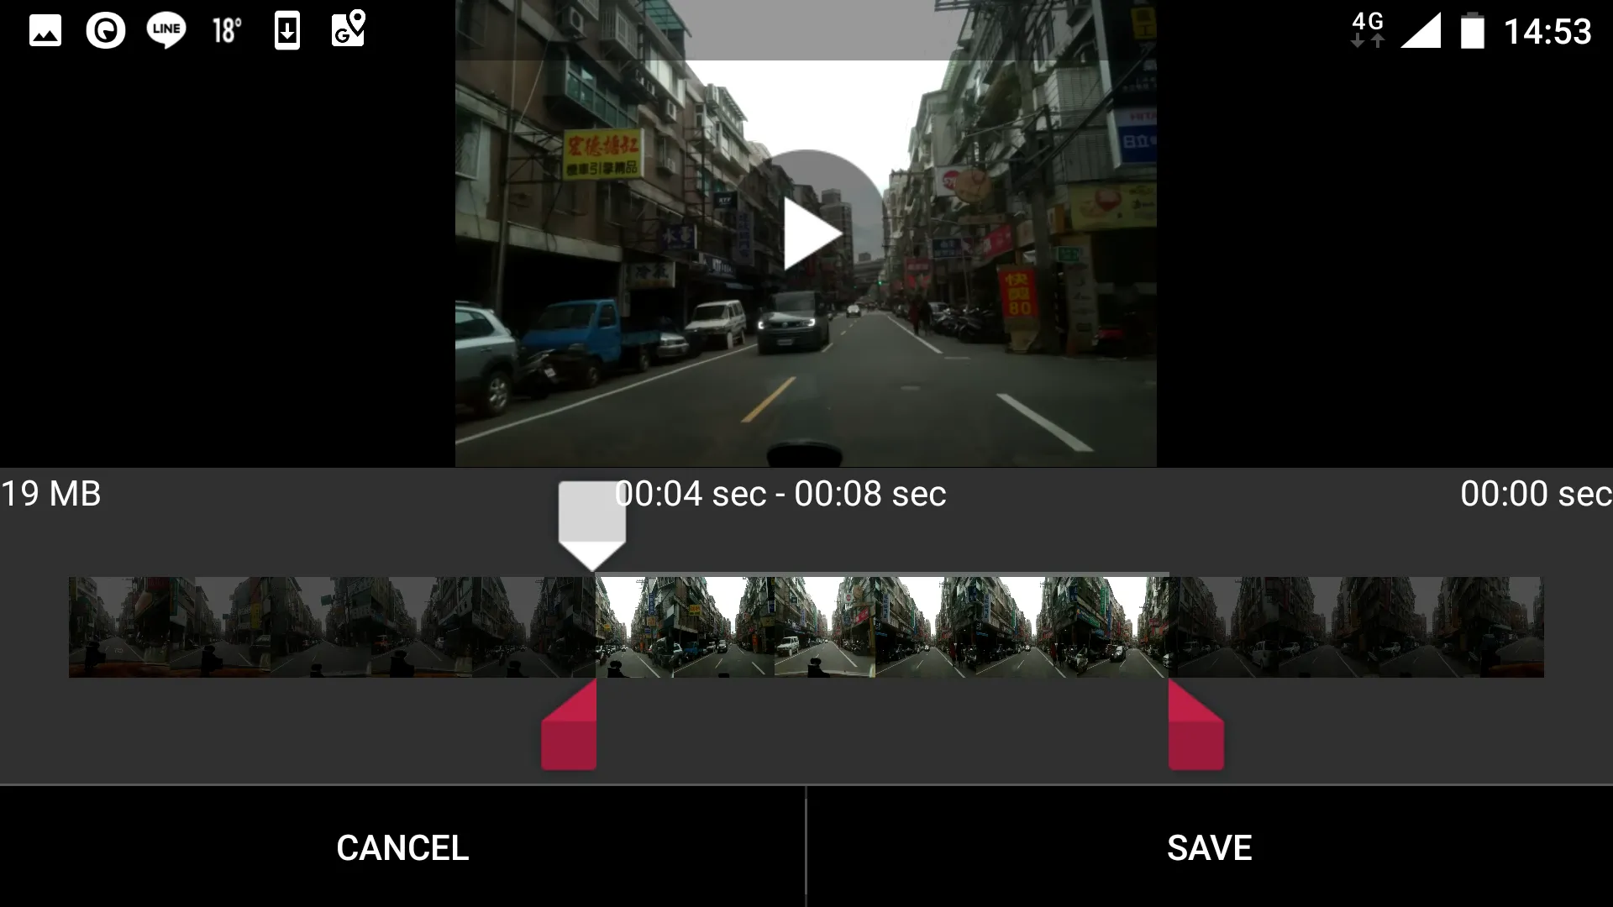Click the temperature indicator 18° icon

[x=226, y=30]
